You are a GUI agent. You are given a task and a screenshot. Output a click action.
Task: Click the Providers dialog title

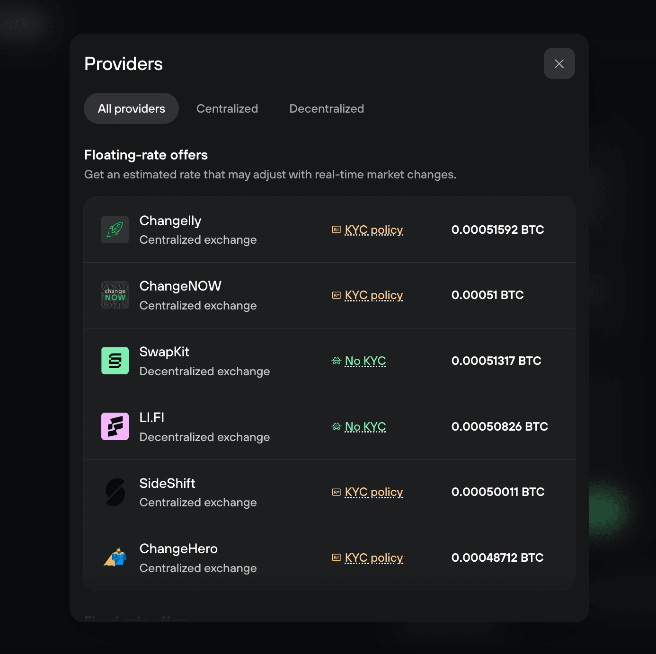[x=124, y=64]
